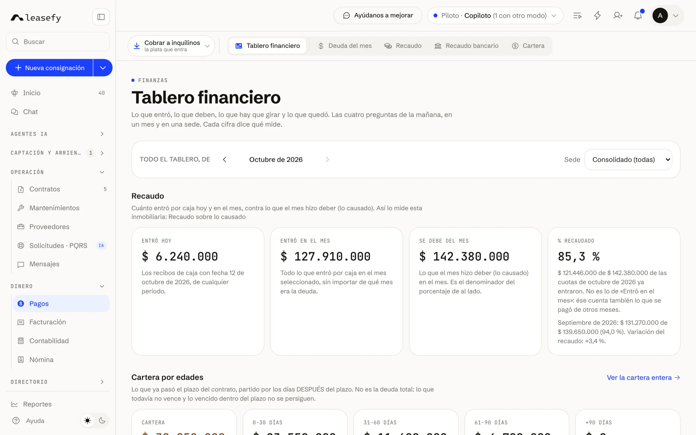The height and width of the screenshot is (435, 696).
Task: Open Contratos in Operación section
Action: [61, 189]
